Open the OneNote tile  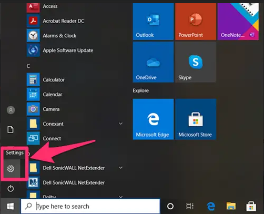[238, 22]
